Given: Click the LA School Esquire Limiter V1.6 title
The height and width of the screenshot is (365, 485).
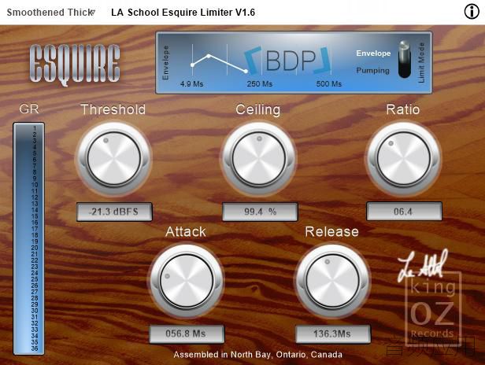Looking at the screenshot, I should 183,13.
